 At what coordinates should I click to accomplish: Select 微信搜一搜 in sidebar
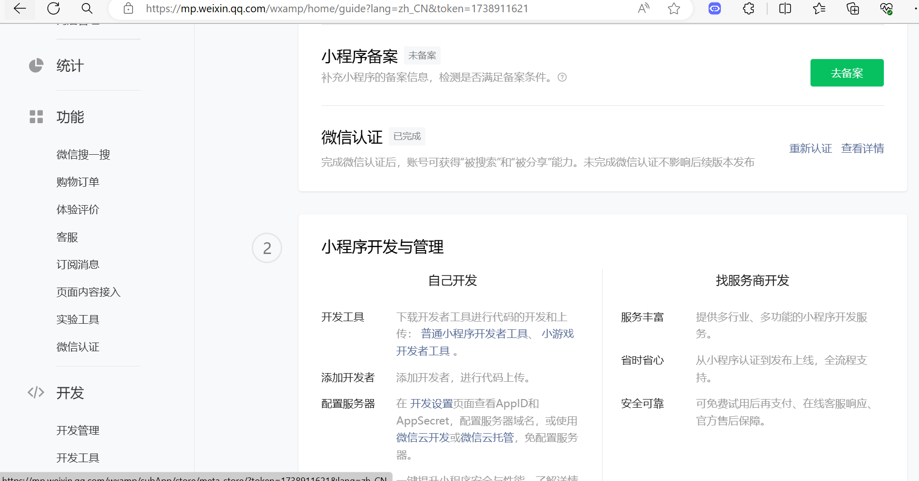coord(83,154)
